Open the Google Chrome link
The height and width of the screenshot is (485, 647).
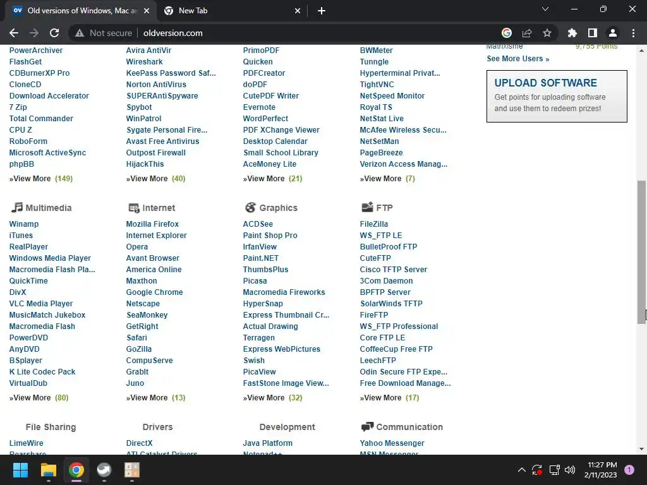click(154, 292)
